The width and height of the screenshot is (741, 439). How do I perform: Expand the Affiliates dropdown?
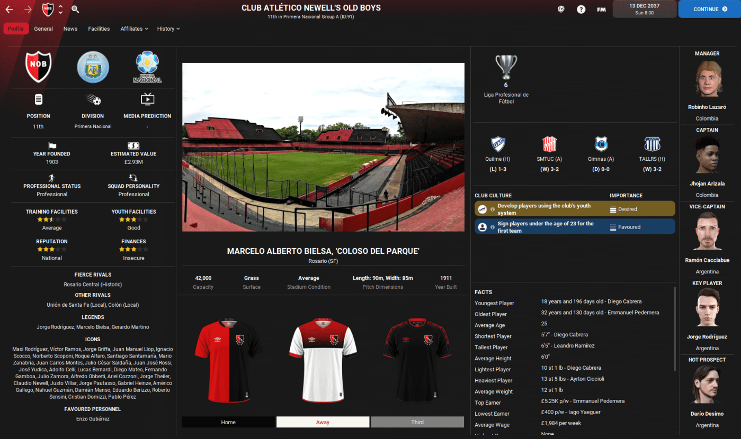click(x=134, y=29)
